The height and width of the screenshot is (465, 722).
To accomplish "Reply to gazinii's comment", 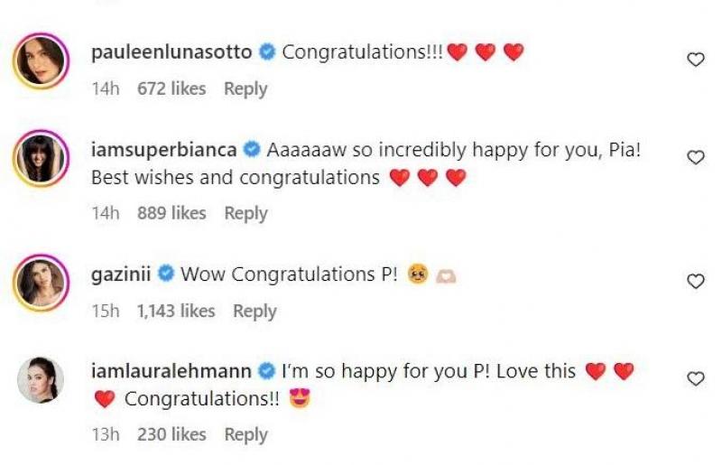I will point(255,311).
